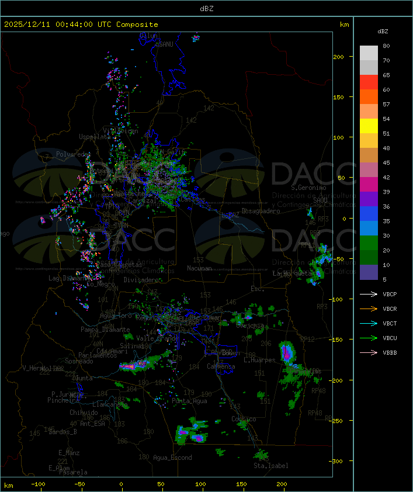
Task: Click the Parlamentos map label
Action: (98, 355)
